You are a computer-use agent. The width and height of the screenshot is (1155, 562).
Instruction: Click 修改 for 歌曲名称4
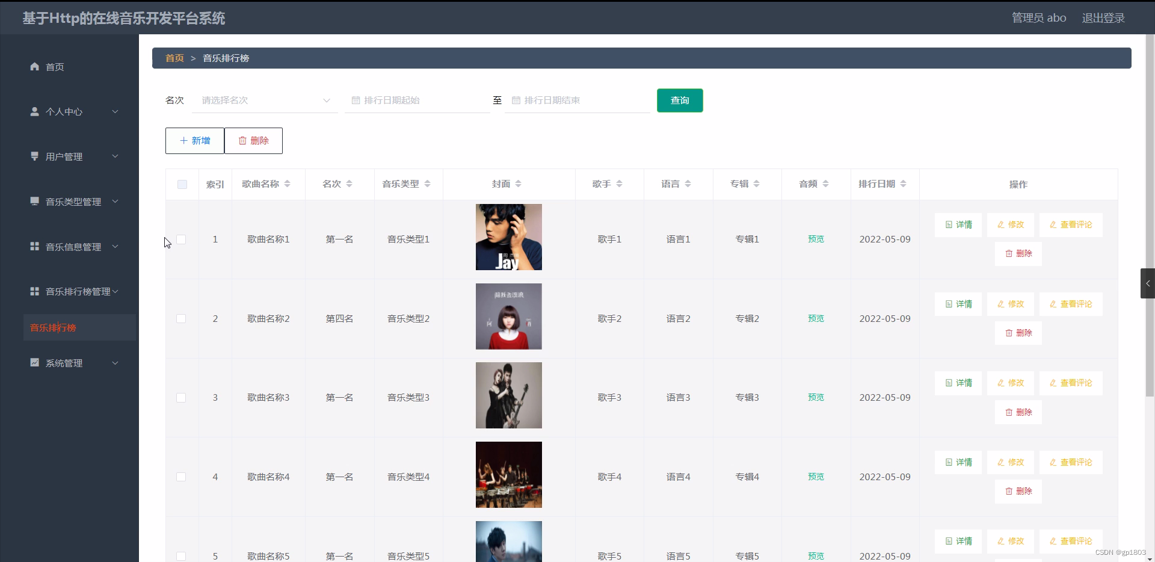[x=1011, y=463]
